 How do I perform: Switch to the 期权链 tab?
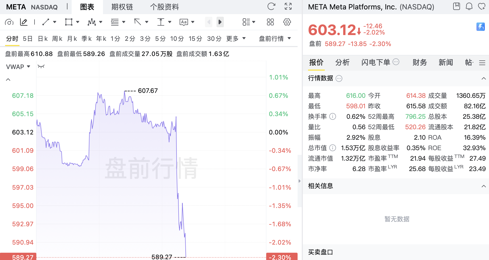(122, 7)
